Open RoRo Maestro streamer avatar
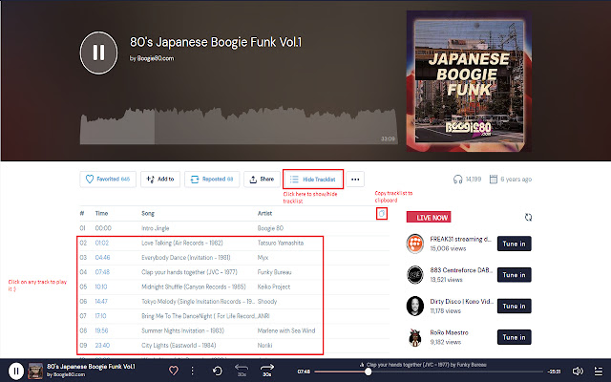611x382 pixels. 415,337
